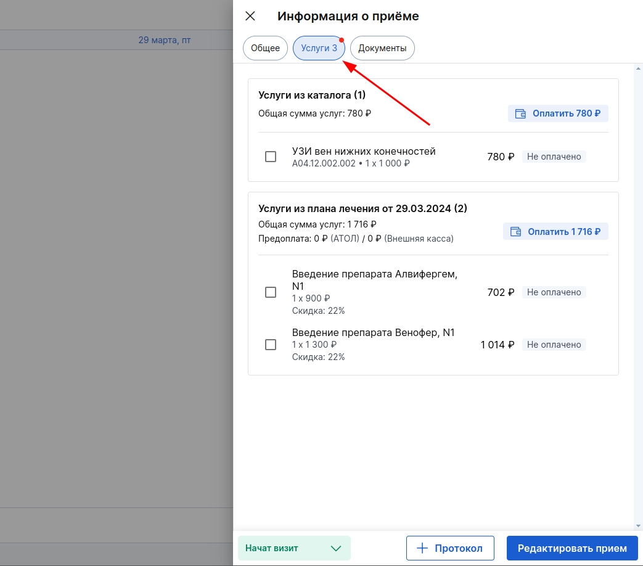Viewport: 643px width, 566px height.
Task: Click the scrollbar up arrow
Action: [x=638, y=68]
